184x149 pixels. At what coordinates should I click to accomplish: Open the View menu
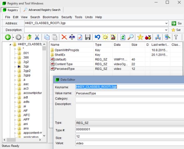pyautogui.click(x=24, y=17)
